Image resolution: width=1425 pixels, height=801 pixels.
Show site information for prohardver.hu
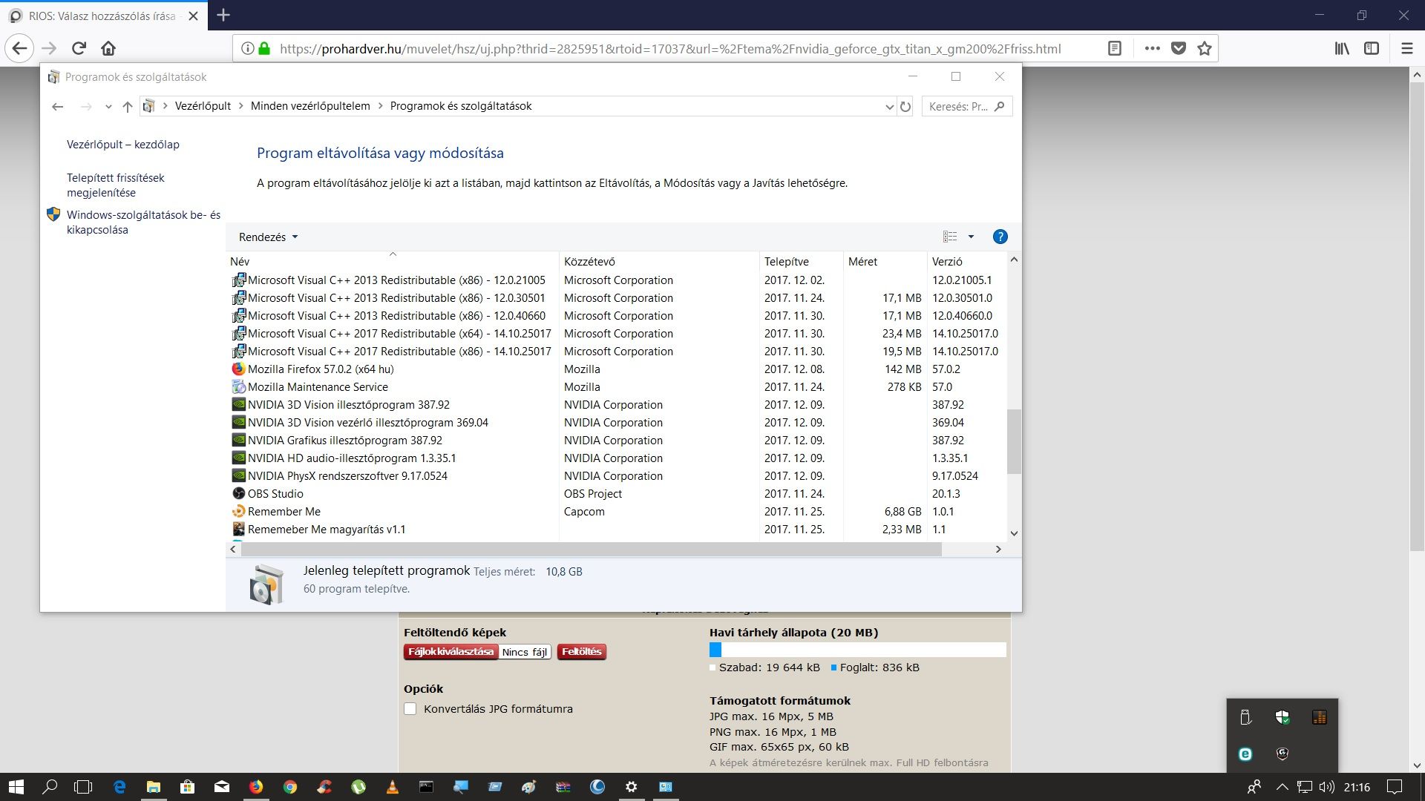248,49
